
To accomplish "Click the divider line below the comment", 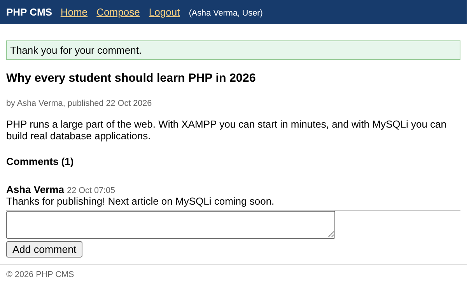I will click(233, 210).
